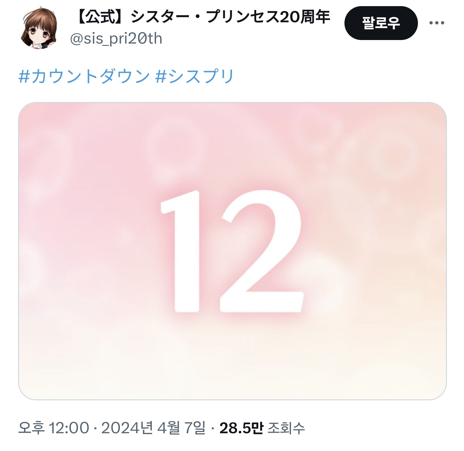The image size is (464, 451).
Task: Click the 20周年 text in the account name
Action: (x=304, y=17)
